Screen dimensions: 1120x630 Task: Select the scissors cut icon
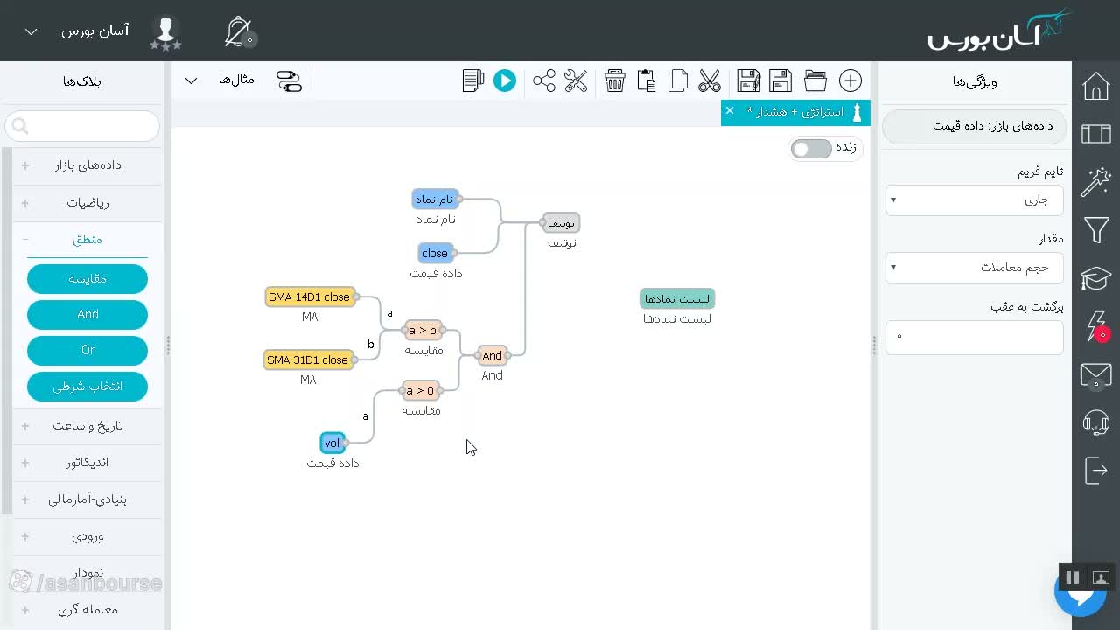[710, 80]
